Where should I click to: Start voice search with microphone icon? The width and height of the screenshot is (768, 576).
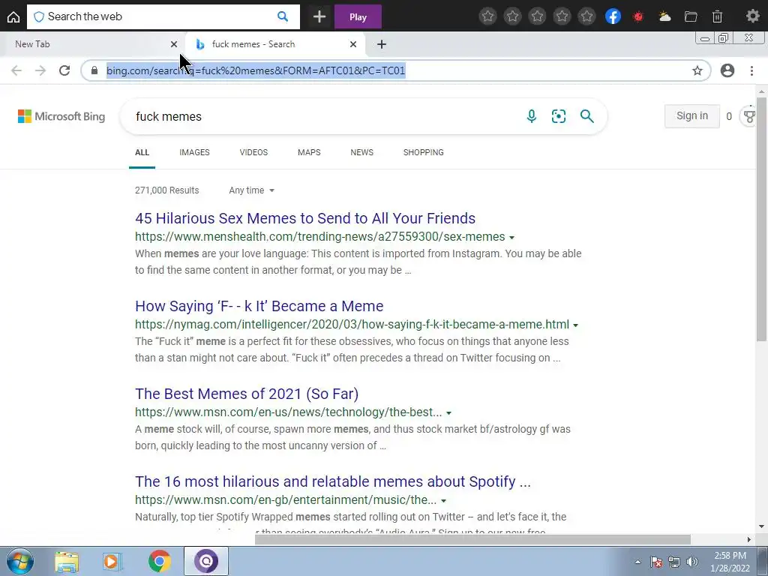[531, 116]
